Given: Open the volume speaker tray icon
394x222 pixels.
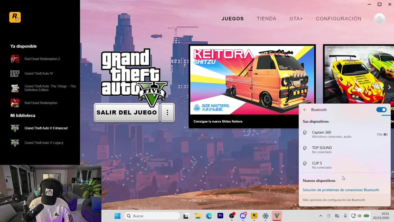Looking at the screenshot, I should coord(359,216).
